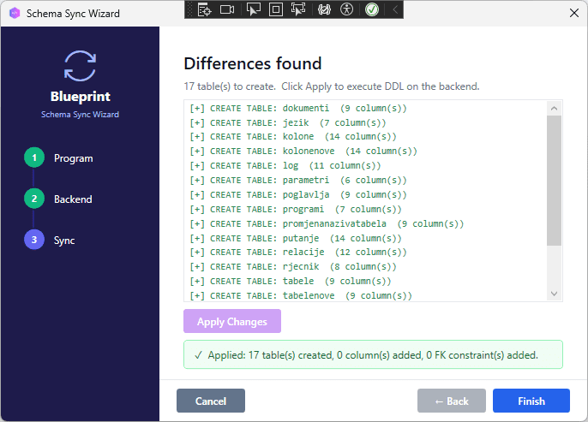Go to step 2 Backend

pyautogui.click(x=34, y=199)
